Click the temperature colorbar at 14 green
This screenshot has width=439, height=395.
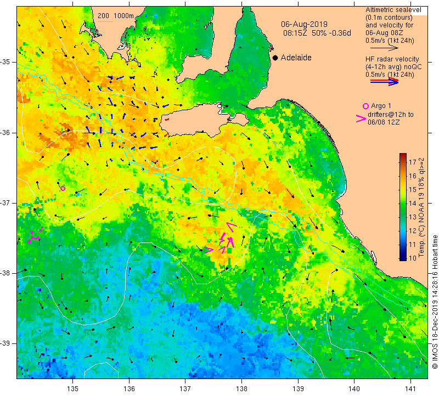click(403, 203)
